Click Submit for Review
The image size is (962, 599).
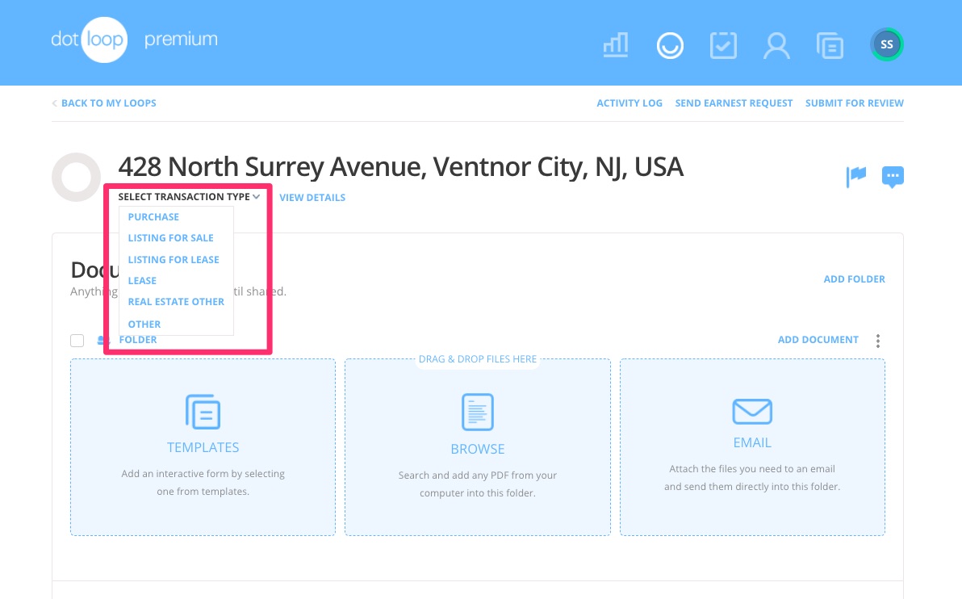click(x=854, y=103)
